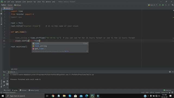Open Google Chrome from taskbar
This screenshot has height=98, width=174.
(x=53, y=96)
